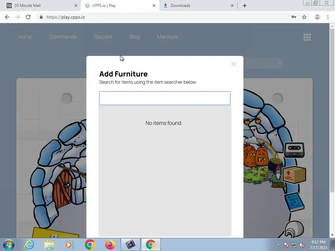Open the Blog nav link
Viewport: 335px width, 251px height.
[134, 37]
